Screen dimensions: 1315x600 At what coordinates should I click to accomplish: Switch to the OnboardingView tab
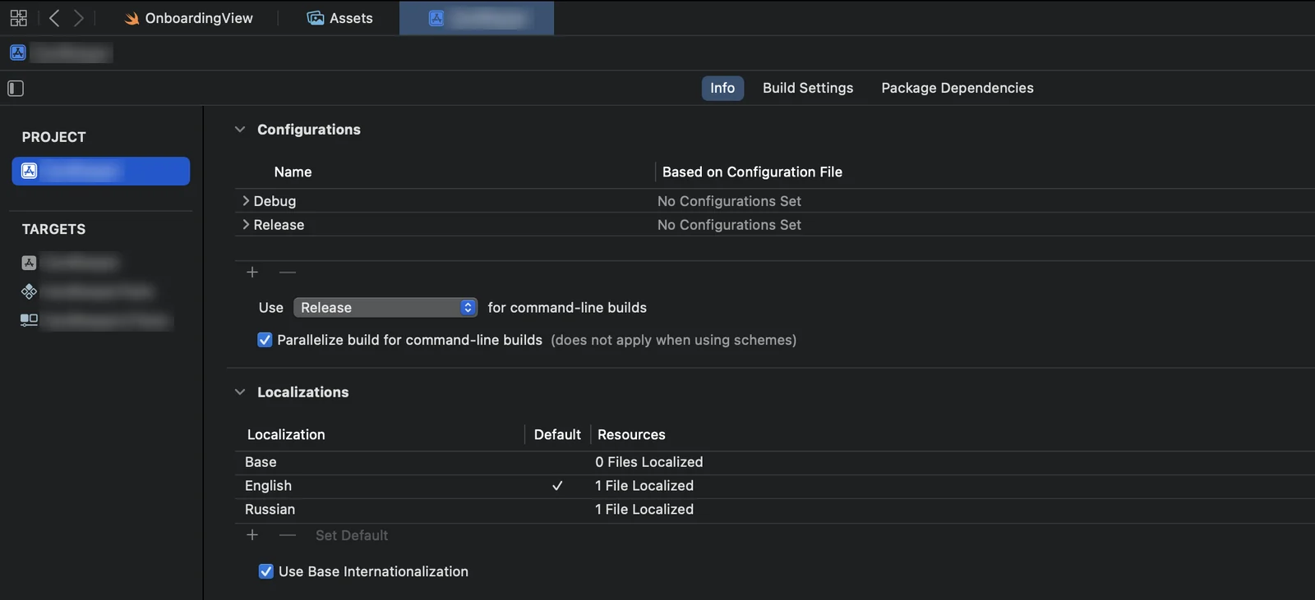(x=189, y=18)
